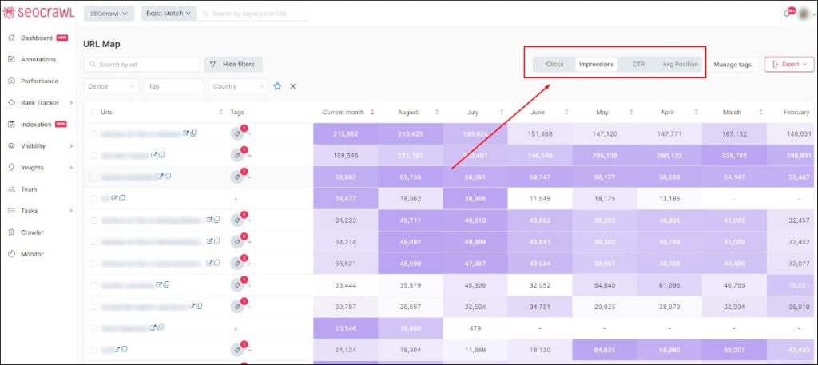Click tag icon in the 33,444 row
Screen dimensions: 818x365
click(238, 285)
